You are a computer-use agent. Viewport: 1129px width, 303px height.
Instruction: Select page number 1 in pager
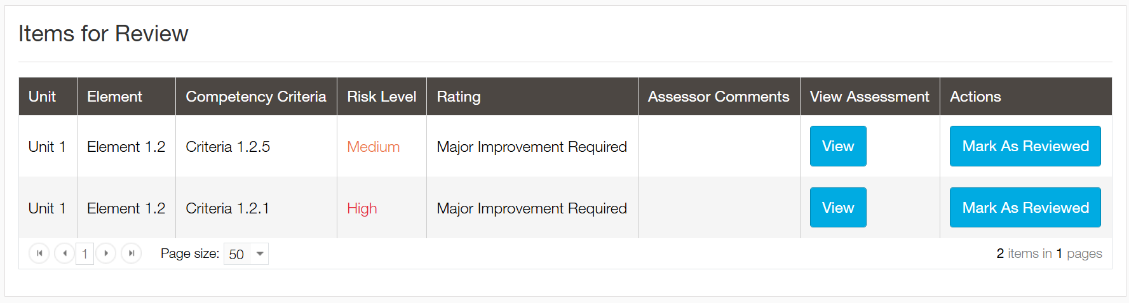(85, 254)
